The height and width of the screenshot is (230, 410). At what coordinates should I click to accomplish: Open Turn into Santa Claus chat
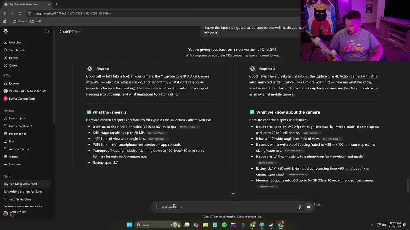pyautogui.click(x=17, y=199)
